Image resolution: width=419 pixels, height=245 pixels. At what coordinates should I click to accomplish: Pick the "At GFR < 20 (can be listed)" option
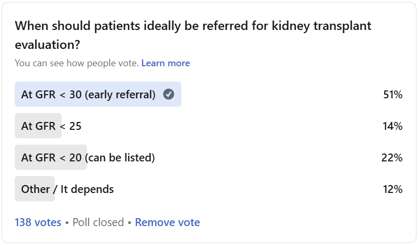[87, 157]
